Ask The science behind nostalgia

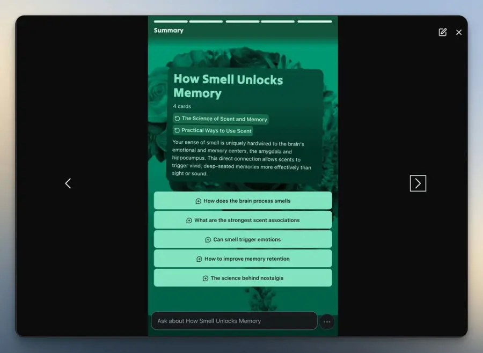tap(243, 278)
